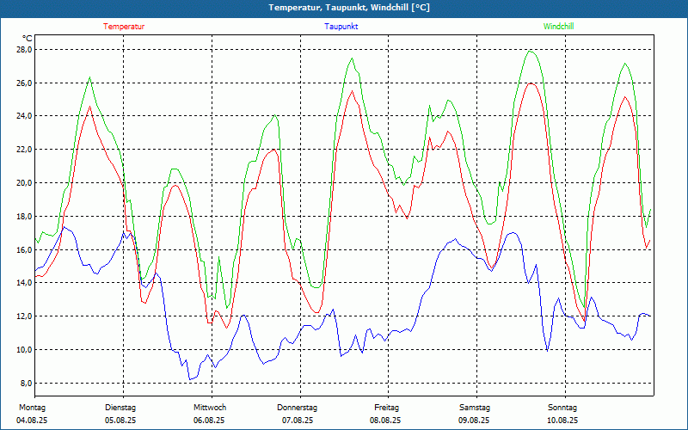
Task: Click the Montag day label
Action: [31, 408]
